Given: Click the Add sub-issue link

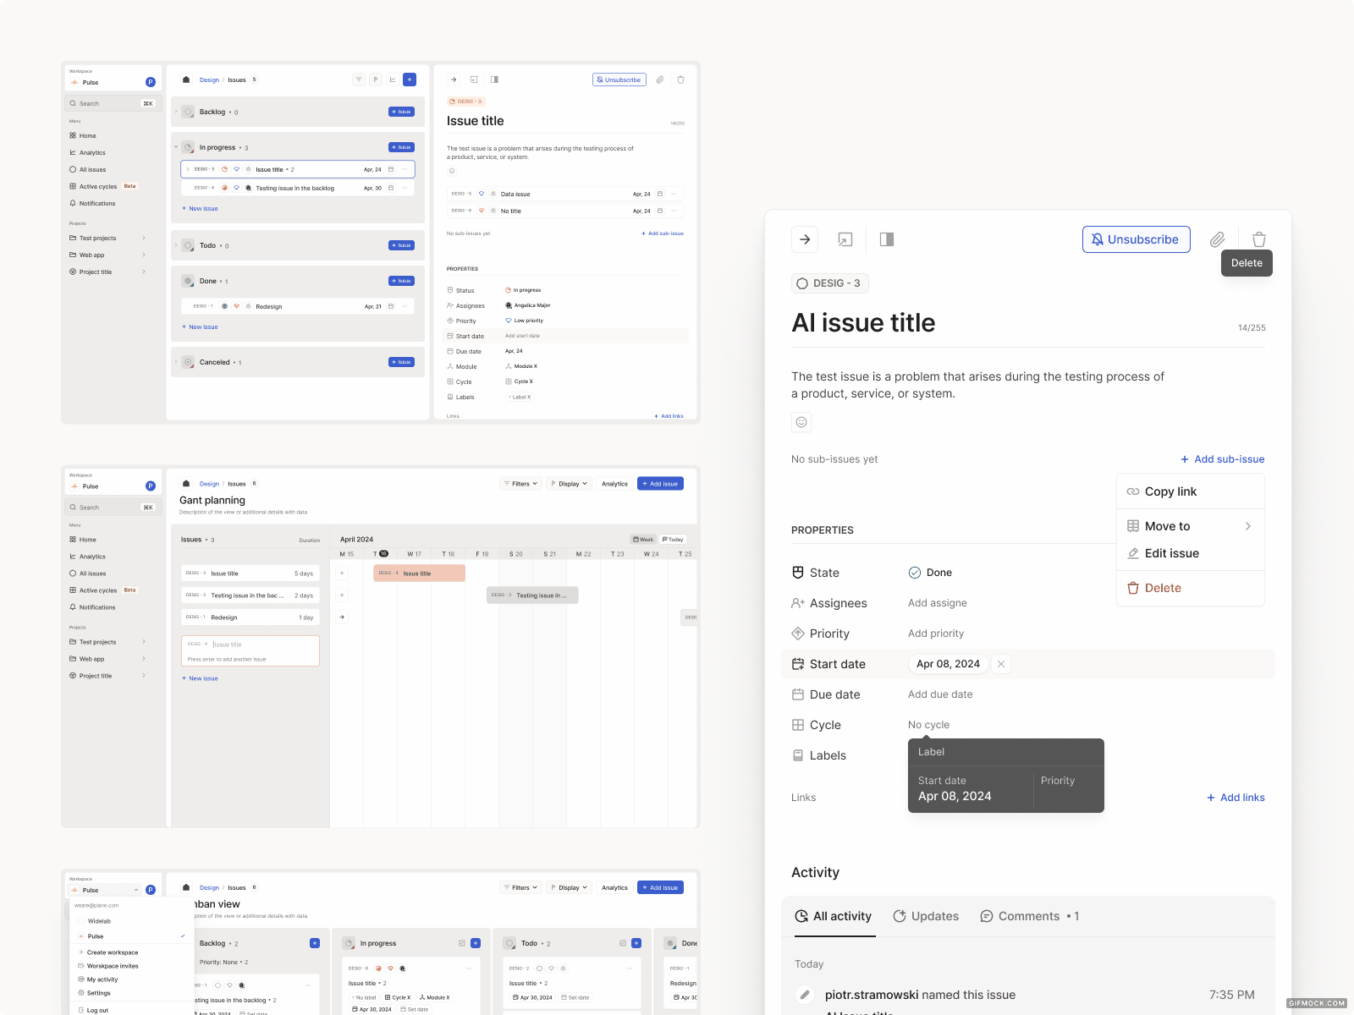Looking at the screenshot, I should 1222,459.
